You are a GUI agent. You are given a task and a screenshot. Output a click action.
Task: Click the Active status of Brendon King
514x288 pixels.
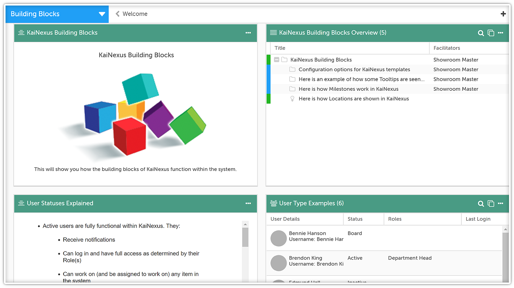(355, 258)
